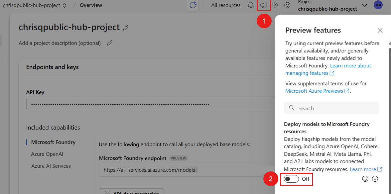Open Learn more about managing features

pos(328,69)
